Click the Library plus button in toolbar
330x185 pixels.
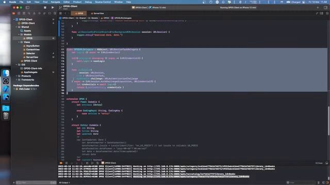pos(318,8)
